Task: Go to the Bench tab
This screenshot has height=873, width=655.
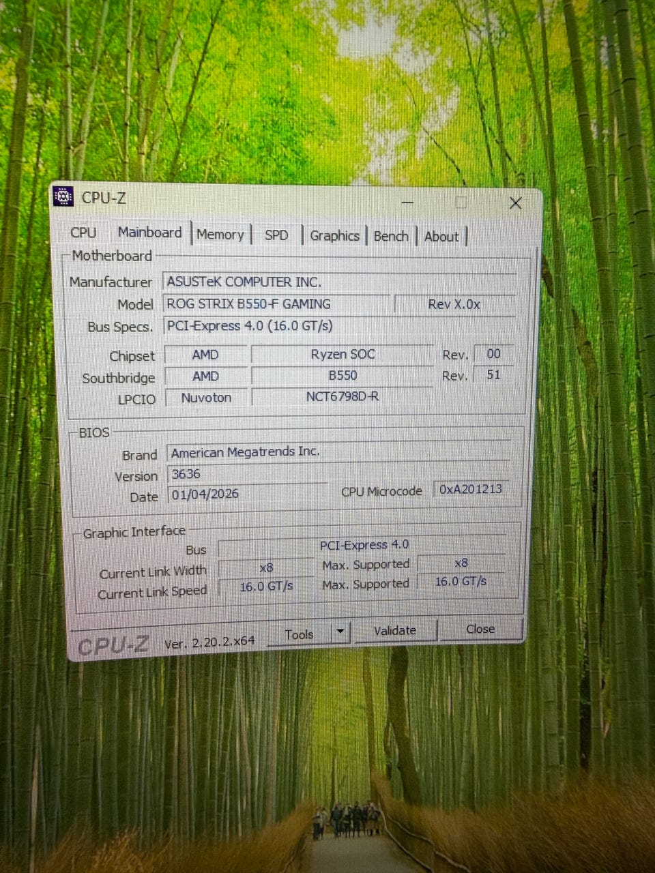Action: [391, 237]
